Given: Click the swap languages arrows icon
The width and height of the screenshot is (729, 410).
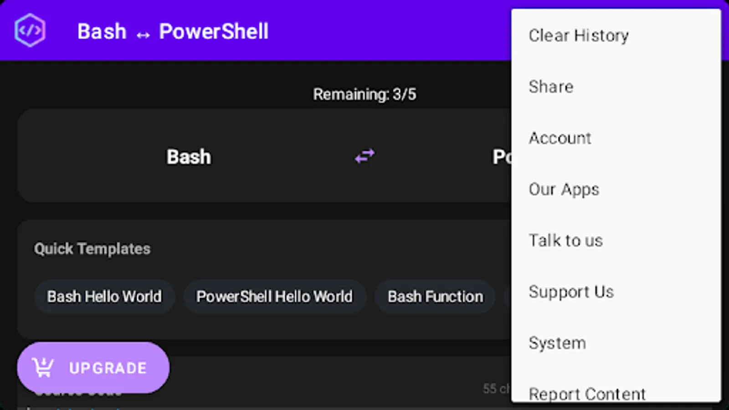Looking at the screenshot, I should click(x=364, y=156).
